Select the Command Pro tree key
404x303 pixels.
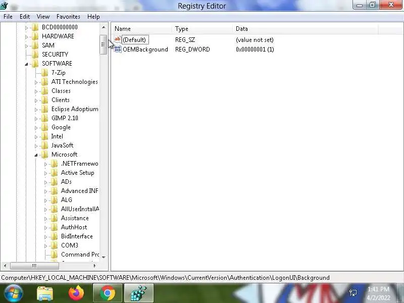pyautogui.click(x=80, y=255)
